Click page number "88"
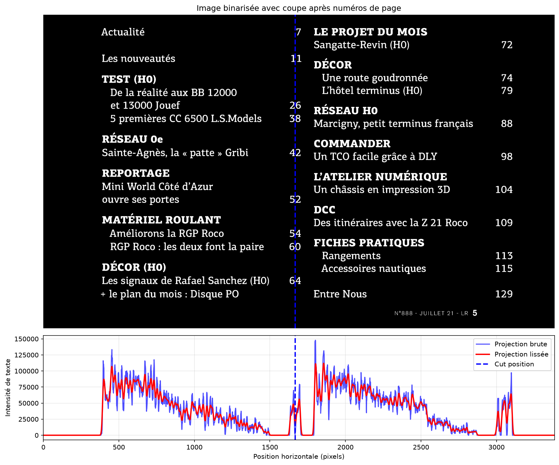Viewport: 559px width, 465px height. [507, 124]
